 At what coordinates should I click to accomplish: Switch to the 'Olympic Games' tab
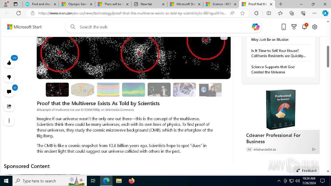[77, 4]
